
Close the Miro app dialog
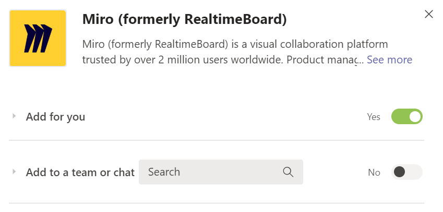pyautogui.click(x=429, y=14)
